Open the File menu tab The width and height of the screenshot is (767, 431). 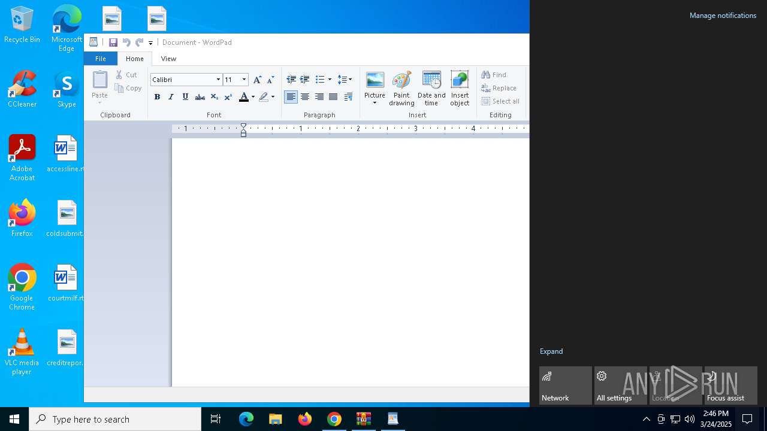[x=101, y=59]
